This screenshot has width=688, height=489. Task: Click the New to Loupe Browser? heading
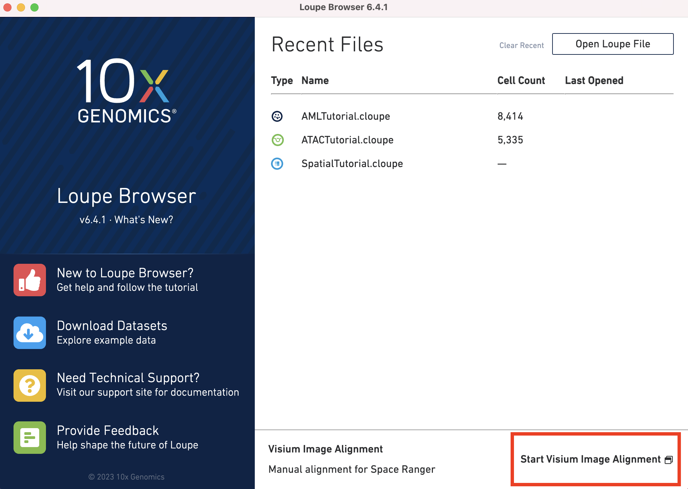(125, 273)
